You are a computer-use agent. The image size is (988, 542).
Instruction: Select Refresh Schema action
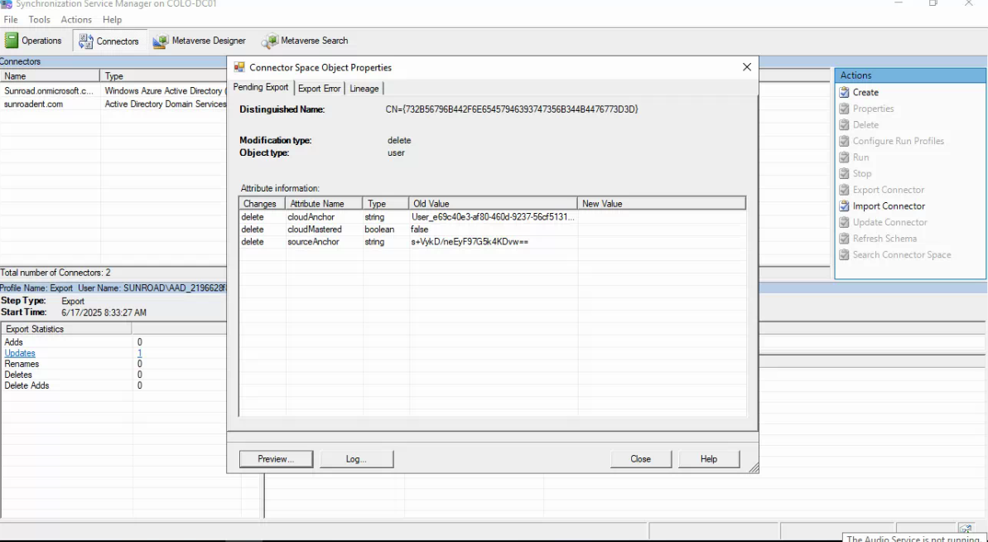[x=885, y=238]
